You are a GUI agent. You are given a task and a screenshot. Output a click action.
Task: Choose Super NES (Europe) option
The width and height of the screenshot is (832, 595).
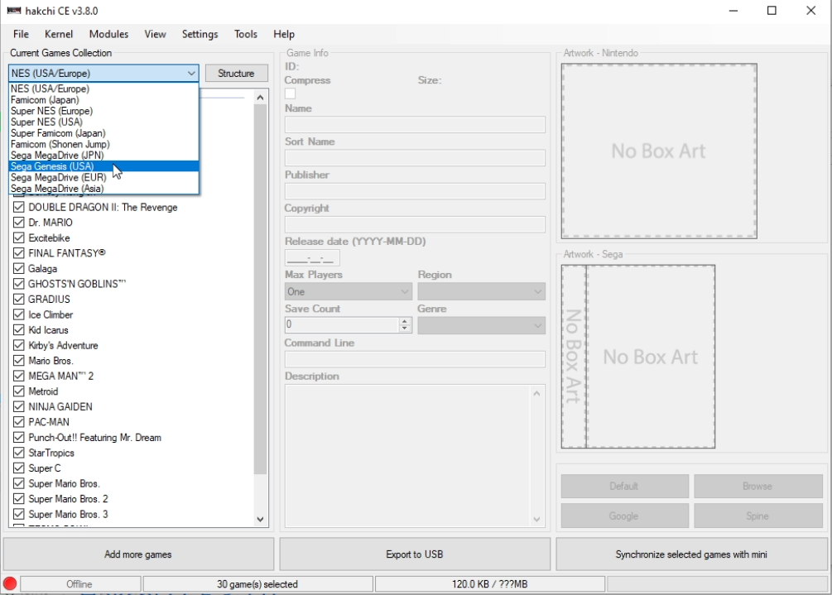click(x=104, y=111)
